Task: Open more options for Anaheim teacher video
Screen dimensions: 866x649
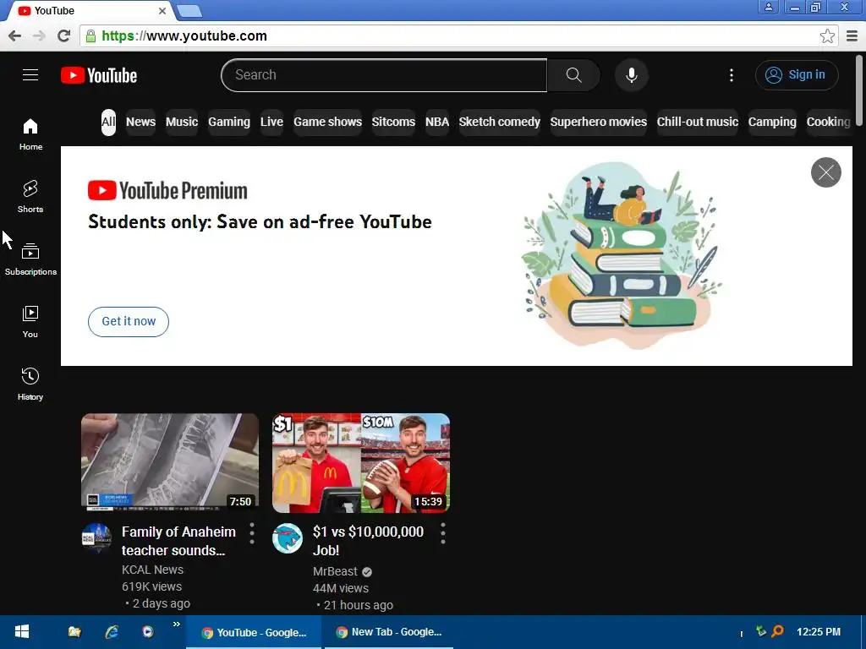Action: 252,534
